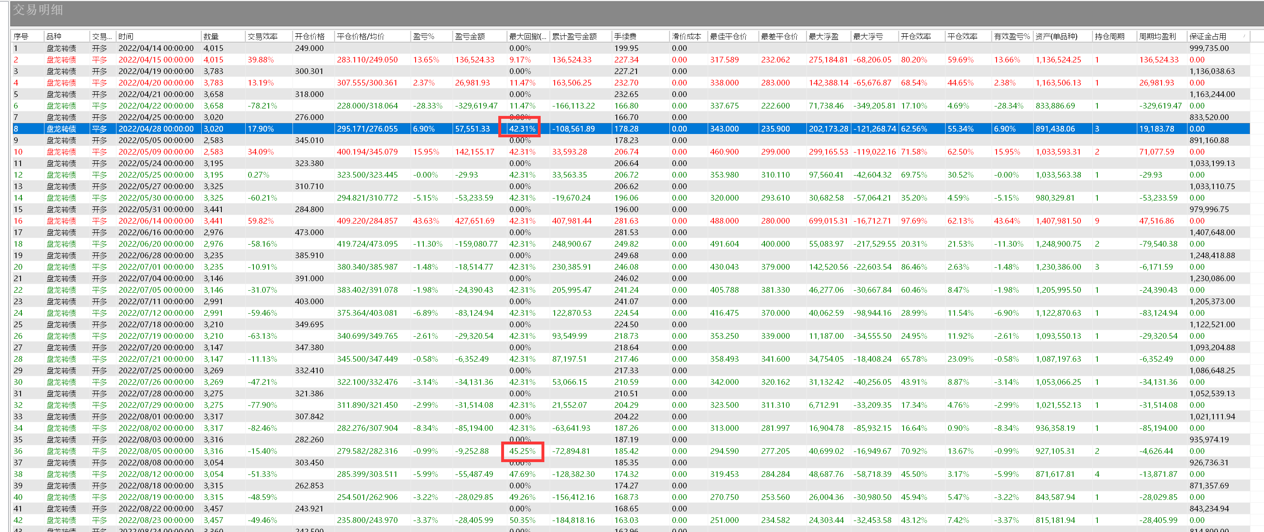The height and width of the screenshot is (532, 1264).
Task: Sort by 交易效率 column header
Action: (x=269, y=36)
